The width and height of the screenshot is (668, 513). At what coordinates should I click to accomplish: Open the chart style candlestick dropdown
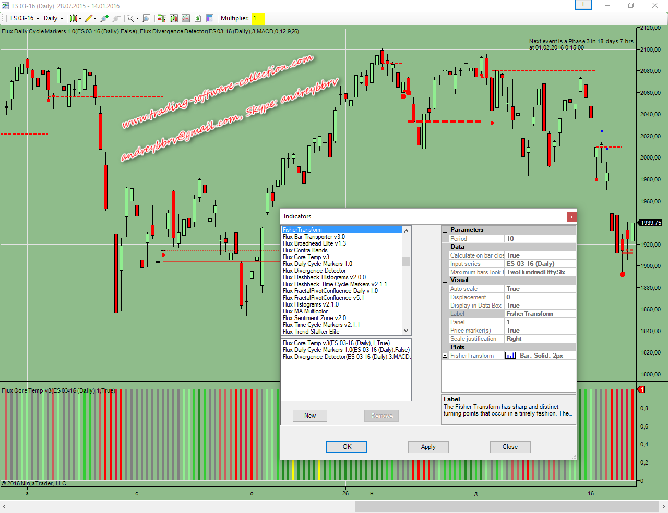point(75,18)
